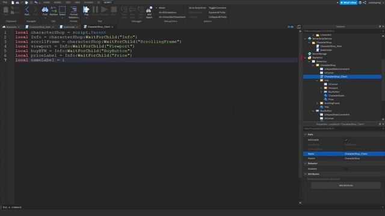Click the Price text label icon in Explorer
This screenshot has width=385, height=216.
325,100
